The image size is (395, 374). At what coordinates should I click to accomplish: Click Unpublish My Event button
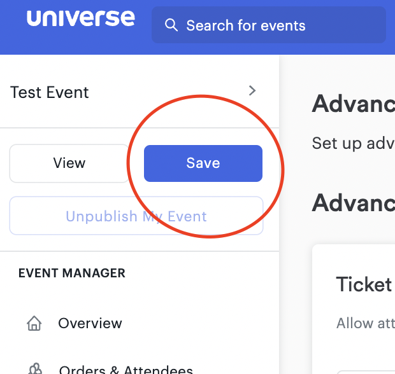click(136, 216)
